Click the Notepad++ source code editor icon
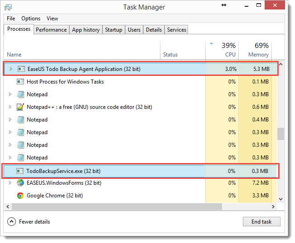Viewport: 295px width, 243px height. [x=20, y=107]
